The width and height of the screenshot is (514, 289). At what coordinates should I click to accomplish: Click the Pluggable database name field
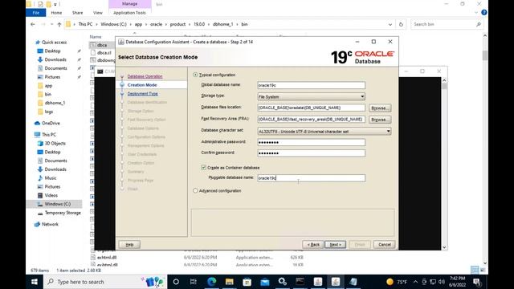[x=311, y=178]
